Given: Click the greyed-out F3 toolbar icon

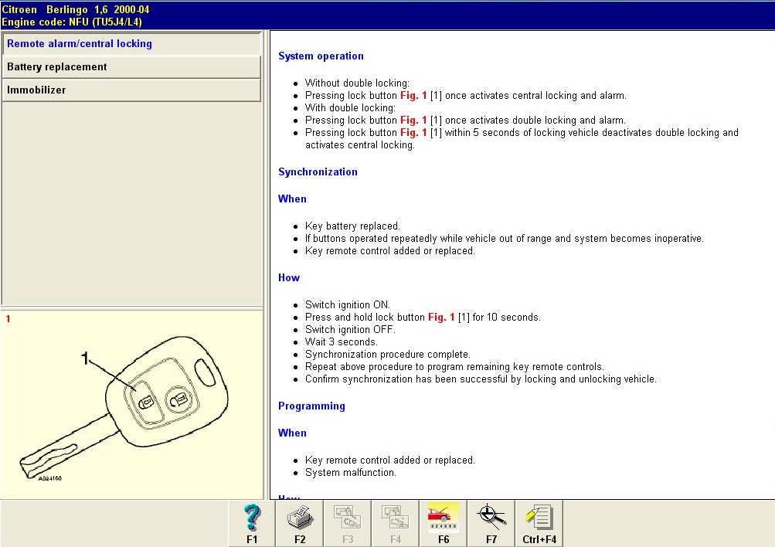Looking at the screenshot, I should point(348,523).
